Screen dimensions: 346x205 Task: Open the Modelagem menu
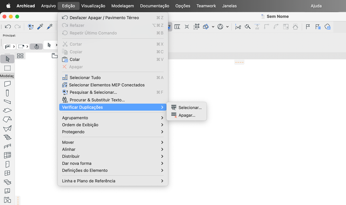tap(123, 6)
